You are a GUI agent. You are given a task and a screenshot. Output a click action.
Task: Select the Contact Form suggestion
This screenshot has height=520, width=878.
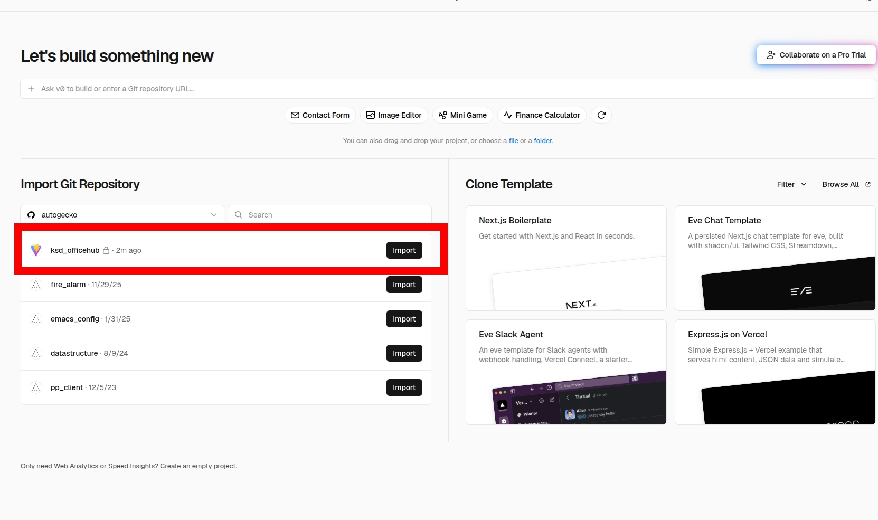click(320, 115)
